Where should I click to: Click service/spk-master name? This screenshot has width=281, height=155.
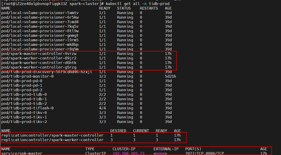[x=22, y=153]
